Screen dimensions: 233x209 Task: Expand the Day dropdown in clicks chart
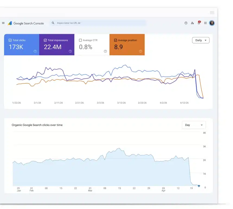[194, 125]
